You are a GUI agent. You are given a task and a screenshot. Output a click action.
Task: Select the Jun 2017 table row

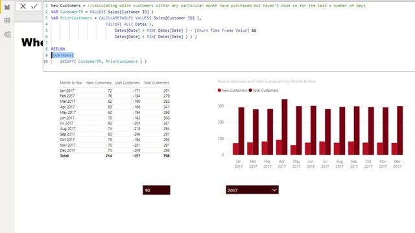pos(115,118)
